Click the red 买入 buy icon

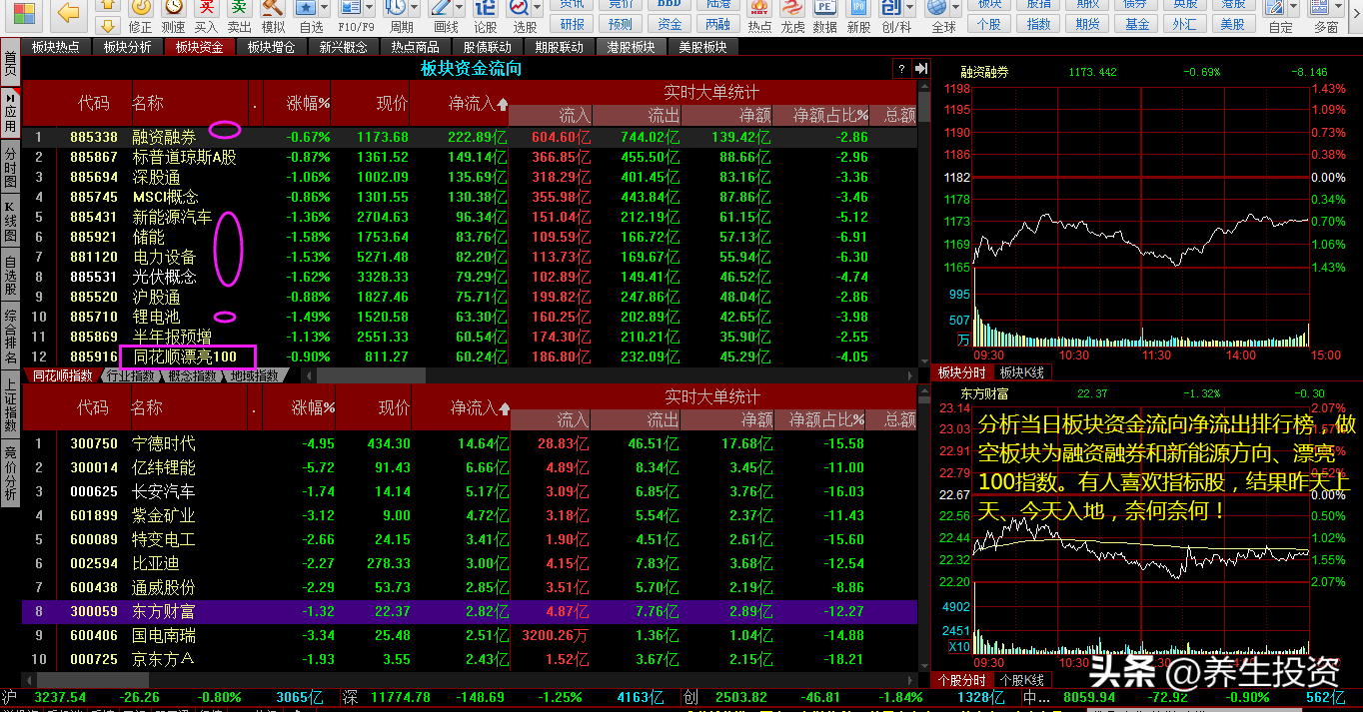point(206,9)
